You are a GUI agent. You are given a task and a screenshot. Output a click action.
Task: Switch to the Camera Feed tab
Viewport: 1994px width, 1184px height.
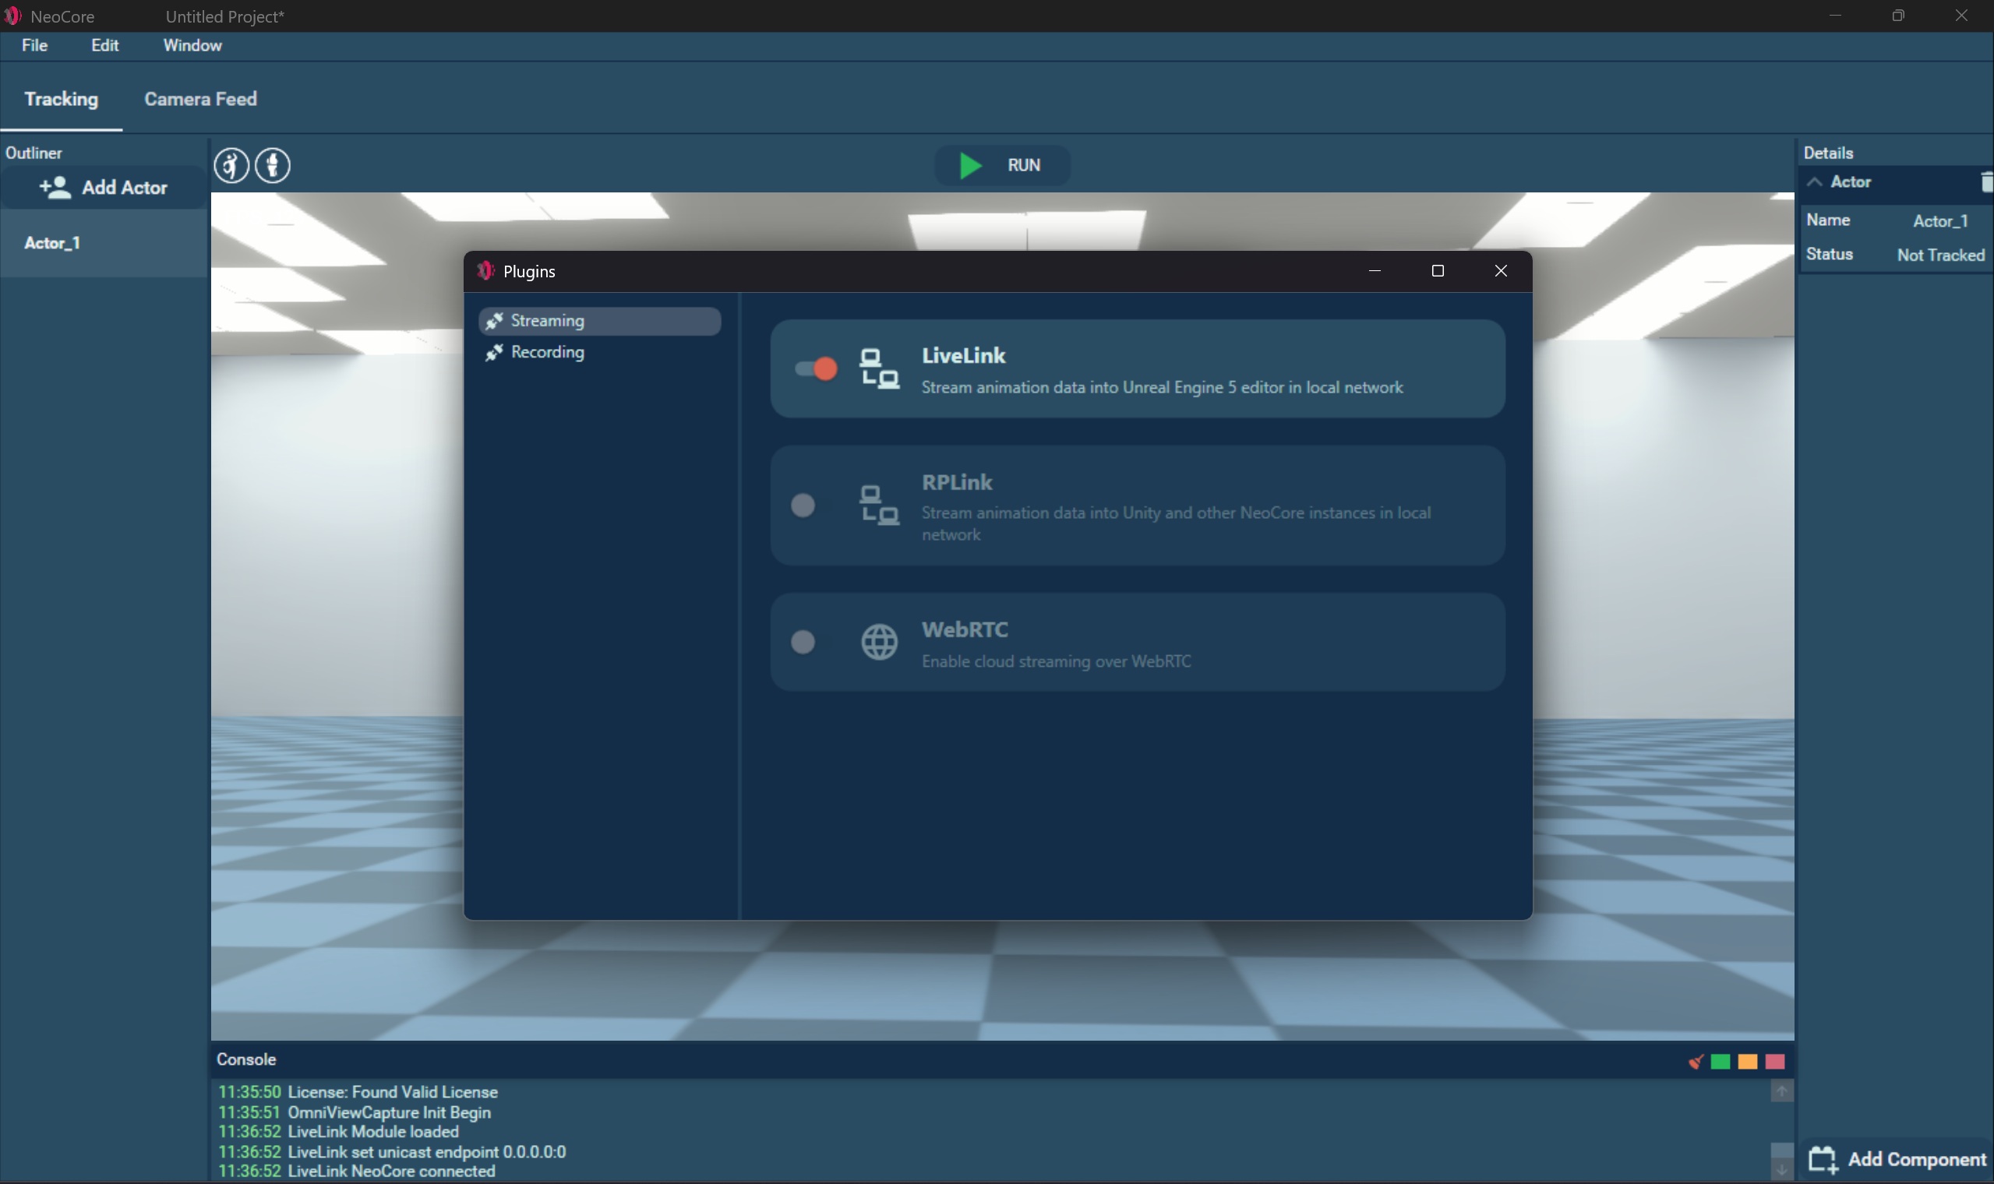200,99
